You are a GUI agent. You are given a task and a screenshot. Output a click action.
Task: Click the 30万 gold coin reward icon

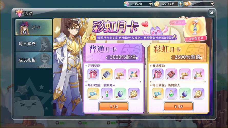click(198, 94)
